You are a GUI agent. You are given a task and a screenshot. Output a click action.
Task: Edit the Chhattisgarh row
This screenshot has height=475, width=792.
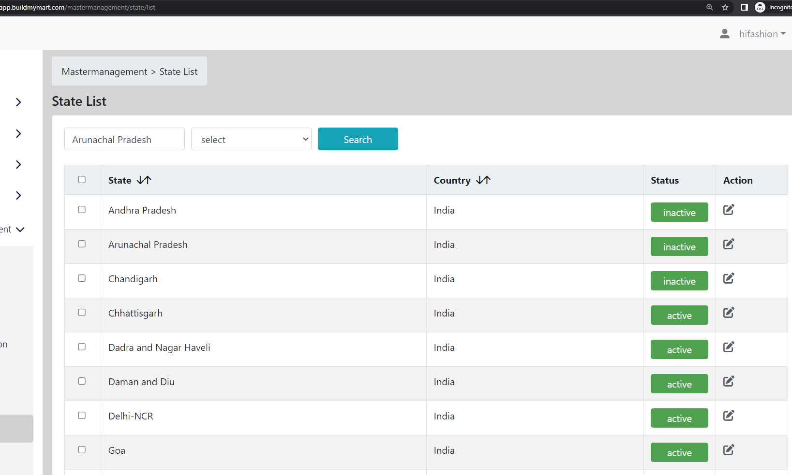point(729,313)
